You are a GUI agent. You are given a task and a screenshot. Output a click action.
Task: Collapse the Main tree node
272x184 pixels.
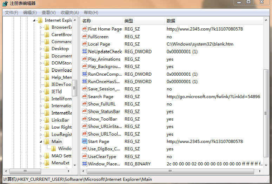[x=41, y=142]
